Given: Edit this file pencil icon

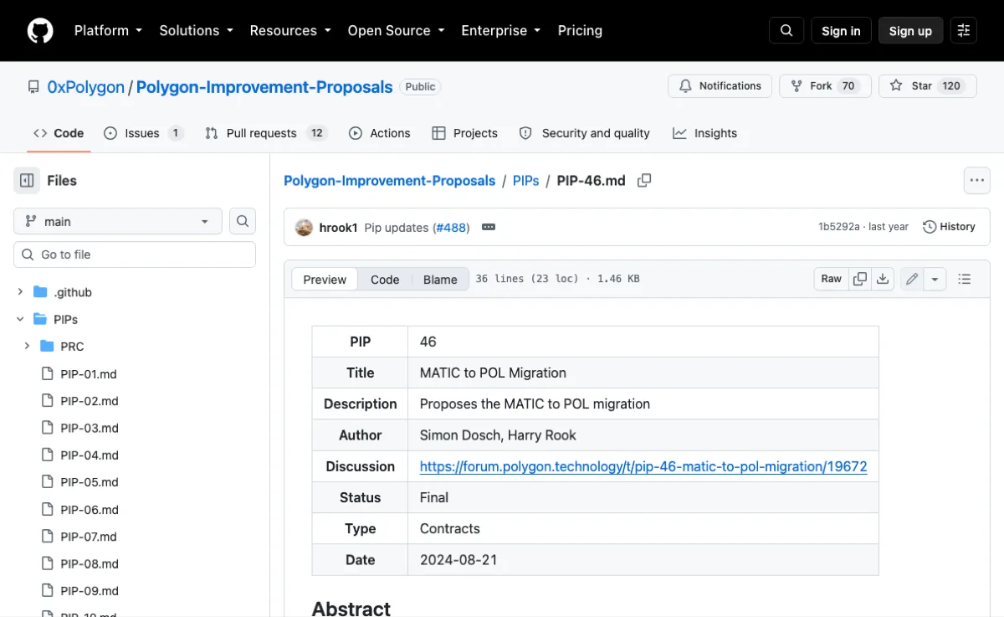Looking at the screenshot, I should [x=912, y=279].
